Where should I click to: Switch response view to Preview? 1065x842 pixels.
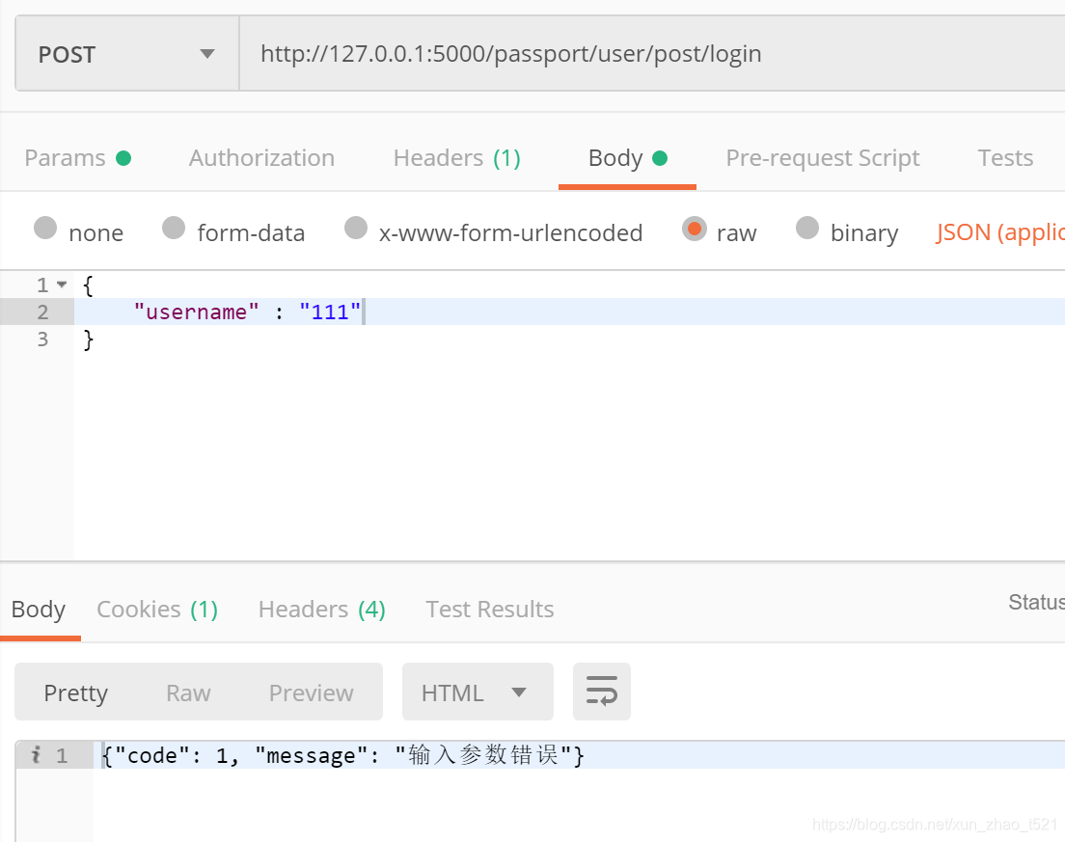click(311, 693)
